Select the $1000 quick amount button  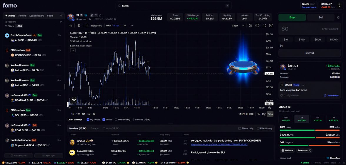point(334,40)
